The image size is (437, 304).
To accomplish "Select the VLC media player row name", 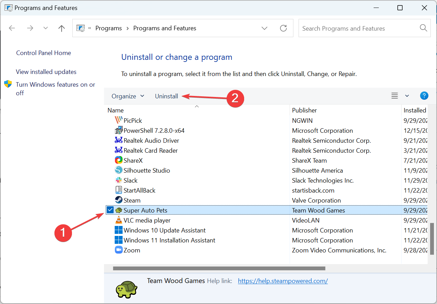I will pyautogui.click(x=147, y=220).
